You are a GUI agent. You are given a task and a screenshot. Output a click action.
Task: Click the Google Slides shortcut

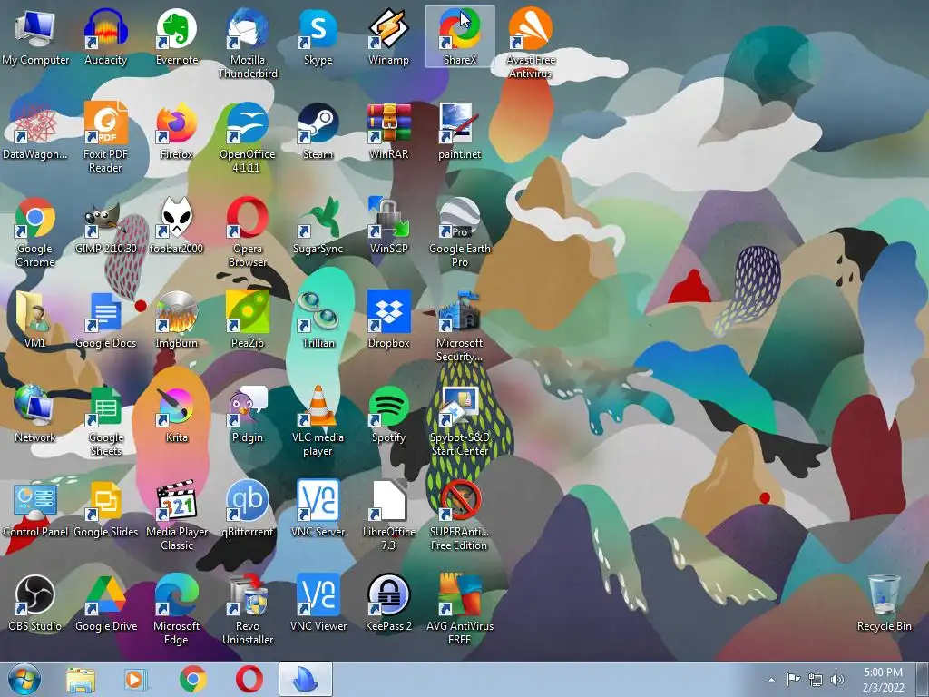coord(105,509)
